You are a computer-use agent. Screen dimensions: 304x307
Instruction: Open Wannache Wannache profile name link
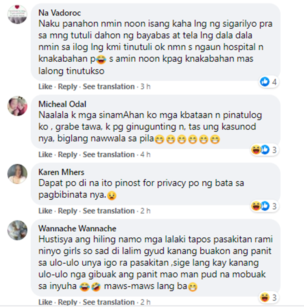pos(77,228)
